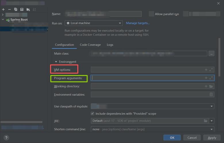The width and height of the screenshot is (224, 143).
Task: Collapse the Environment section
Action: point(56,62)
